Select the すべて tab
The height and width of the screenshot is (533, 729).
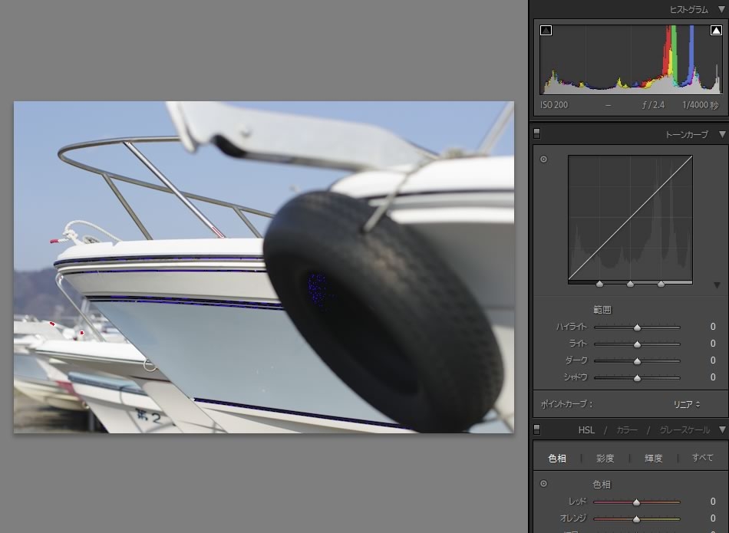702,458
